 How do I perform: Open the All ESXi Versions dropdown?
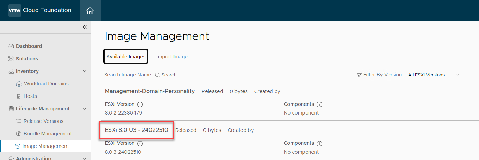[x=433, y=75]
